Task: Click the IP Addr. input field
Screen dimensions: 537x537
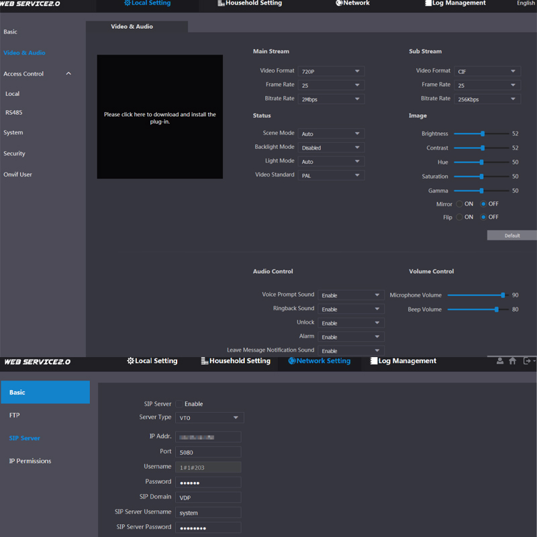Action: (208, 437)
